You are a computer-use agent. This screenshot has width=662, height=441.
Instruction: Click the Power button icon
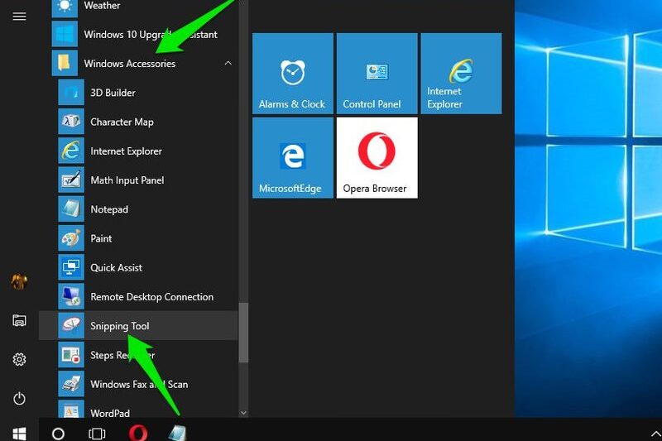(x=19, y=398)
